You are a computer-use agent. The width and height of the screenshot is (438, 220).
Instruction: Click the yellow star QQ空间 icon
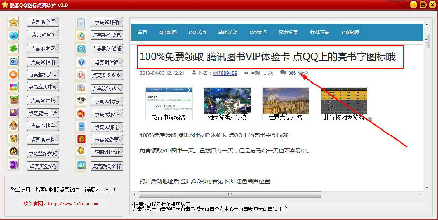14,22
